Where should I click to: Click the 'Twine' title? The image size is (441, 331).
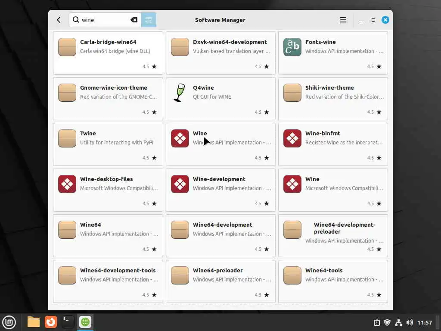(x=88, y=133)
